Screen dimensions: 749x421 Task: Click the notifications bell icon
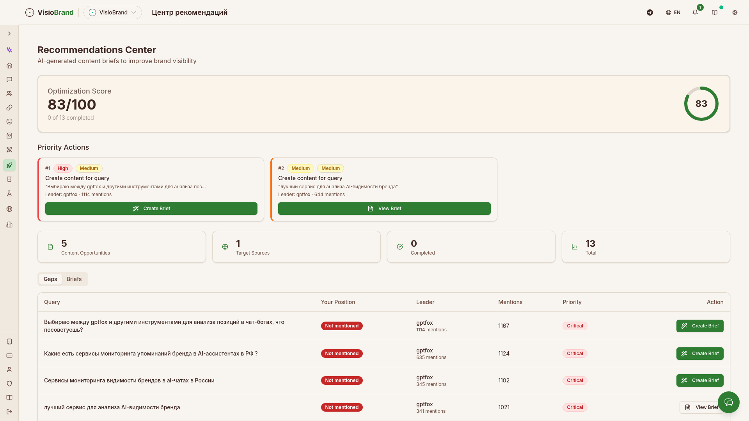click(695, 12)
